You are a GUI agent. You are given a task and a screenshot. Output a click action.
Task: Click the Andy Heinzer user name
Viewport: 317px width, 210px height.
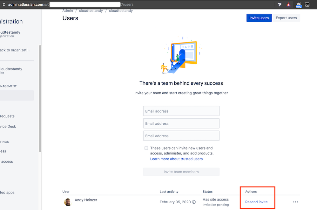[x=86, y=200]
